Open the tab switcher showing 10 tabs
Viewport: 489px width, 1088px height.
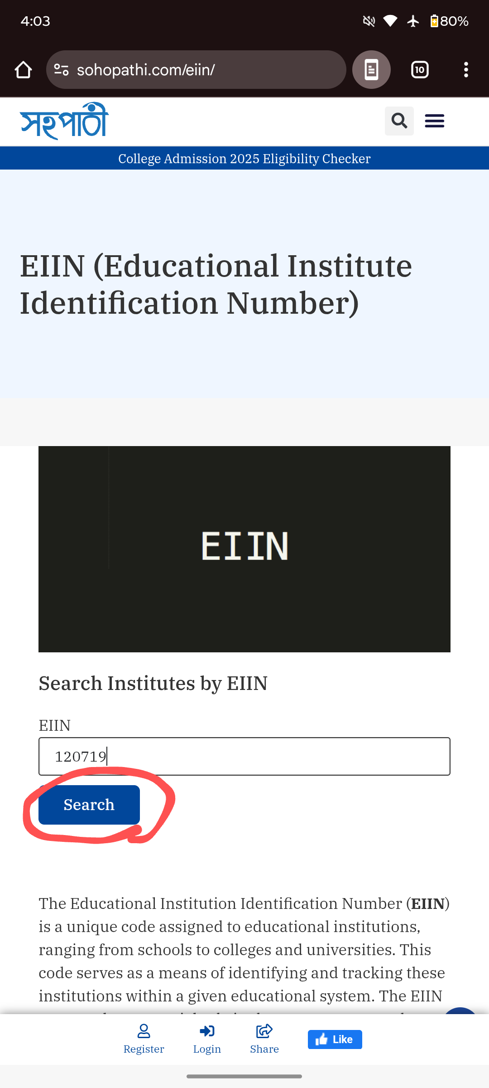[420, 70]
